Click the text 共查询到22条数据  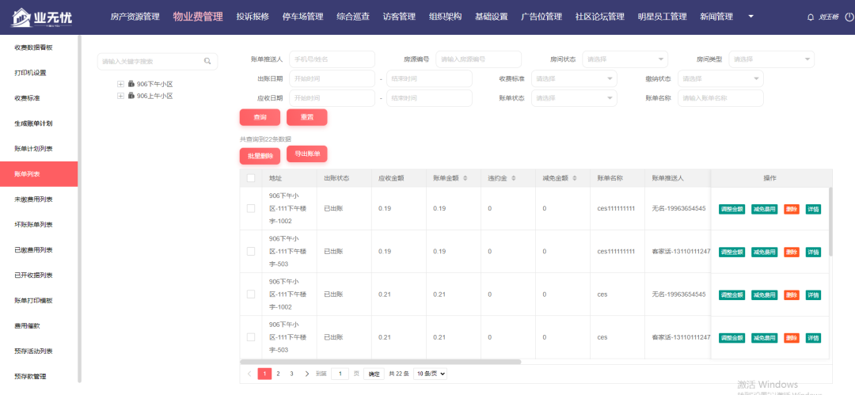tap(265, 139)
